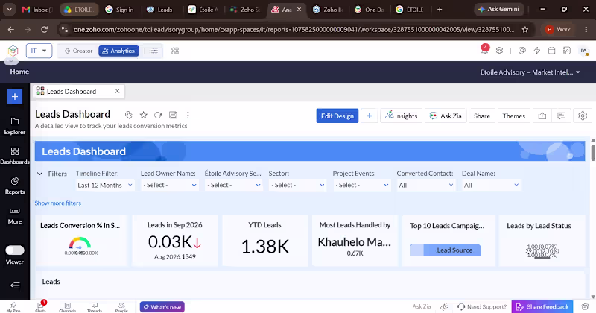Open the Lead Owner Name dropdown
This screenshot has height=313, width=596.
tap(170, 186)
